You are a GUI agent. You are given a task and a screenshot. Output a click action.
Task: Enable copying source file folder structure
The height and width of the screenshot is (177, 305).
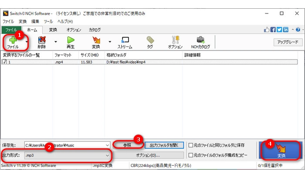[x=191, y=155]
